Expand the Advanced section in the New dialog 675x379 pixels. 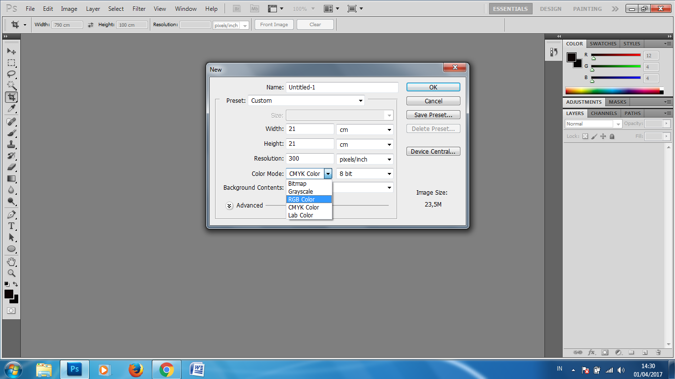point(229,205)
